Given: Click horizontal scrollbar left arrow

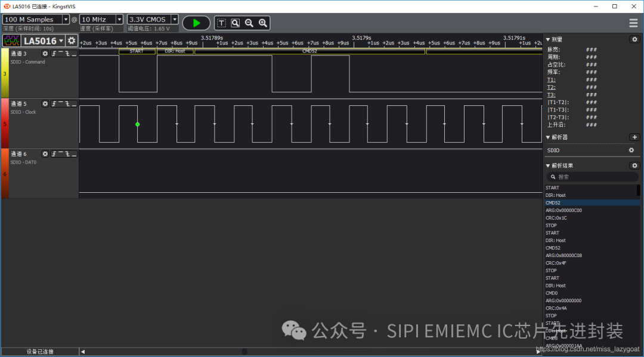Looking at the screenshot, I should pyautogui.click(x=83, y=352).
